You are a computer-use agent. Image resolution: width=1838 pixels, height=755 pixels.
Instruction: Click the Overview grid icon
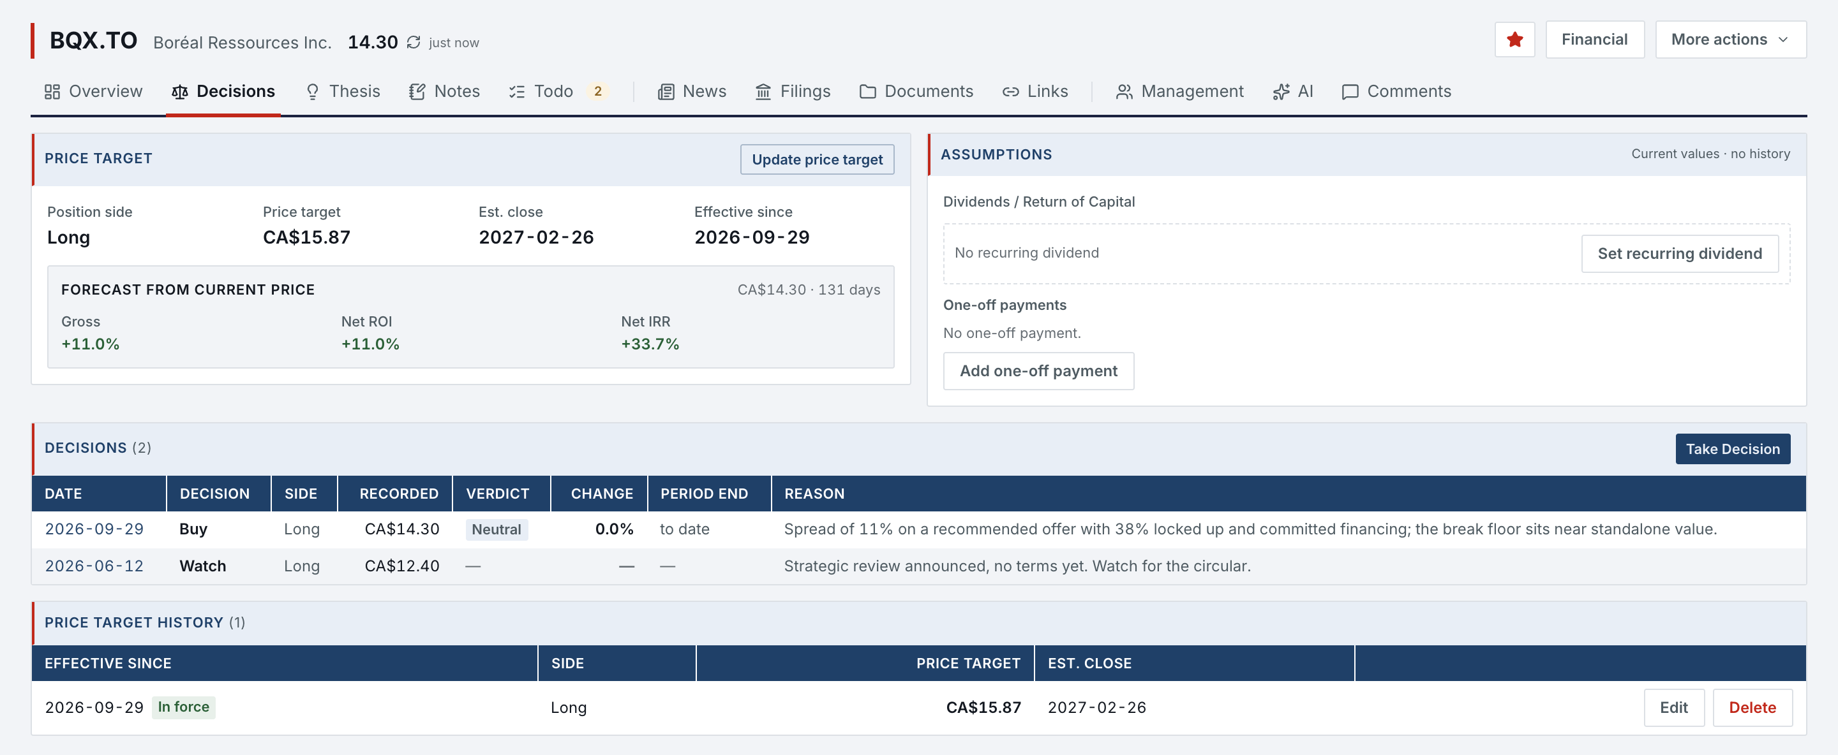tap(52, 92)
